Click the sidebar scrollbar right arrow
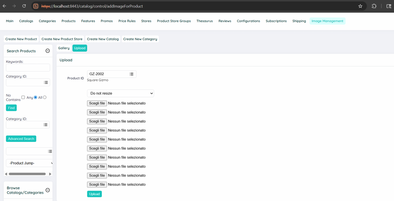 [50, 174]
